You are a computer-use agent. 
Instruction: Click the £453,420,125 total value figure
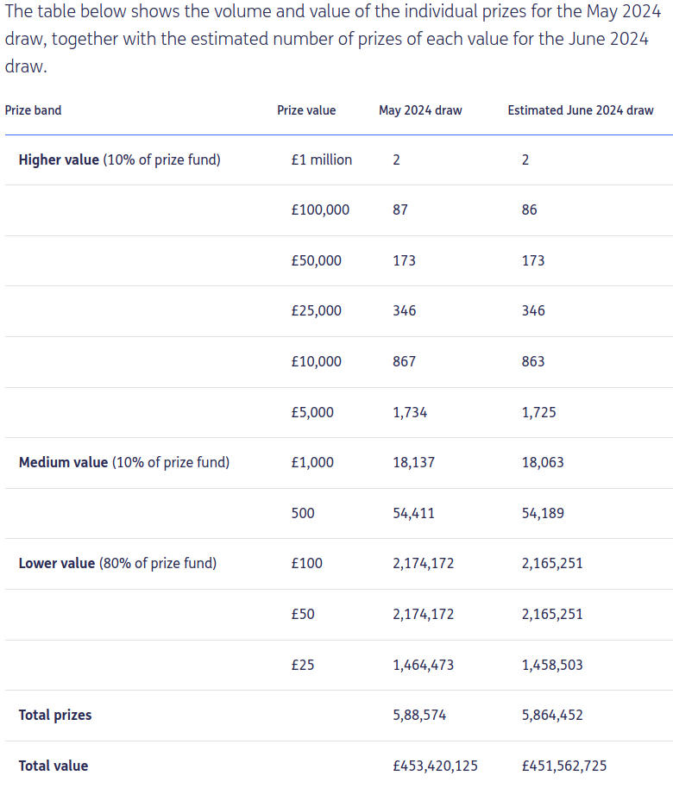click(435, 766)
